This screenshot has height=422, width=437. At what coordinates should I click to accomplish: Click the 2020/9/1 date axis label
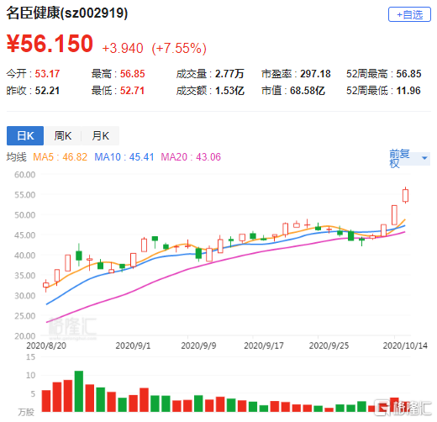(x=133, y=346)
